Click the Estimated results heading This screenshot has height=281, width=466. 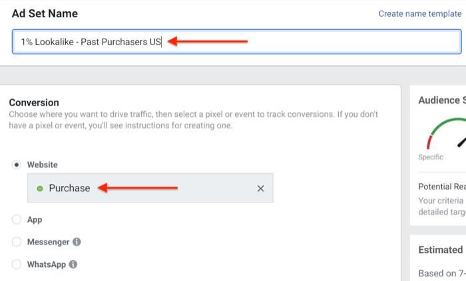441,250
